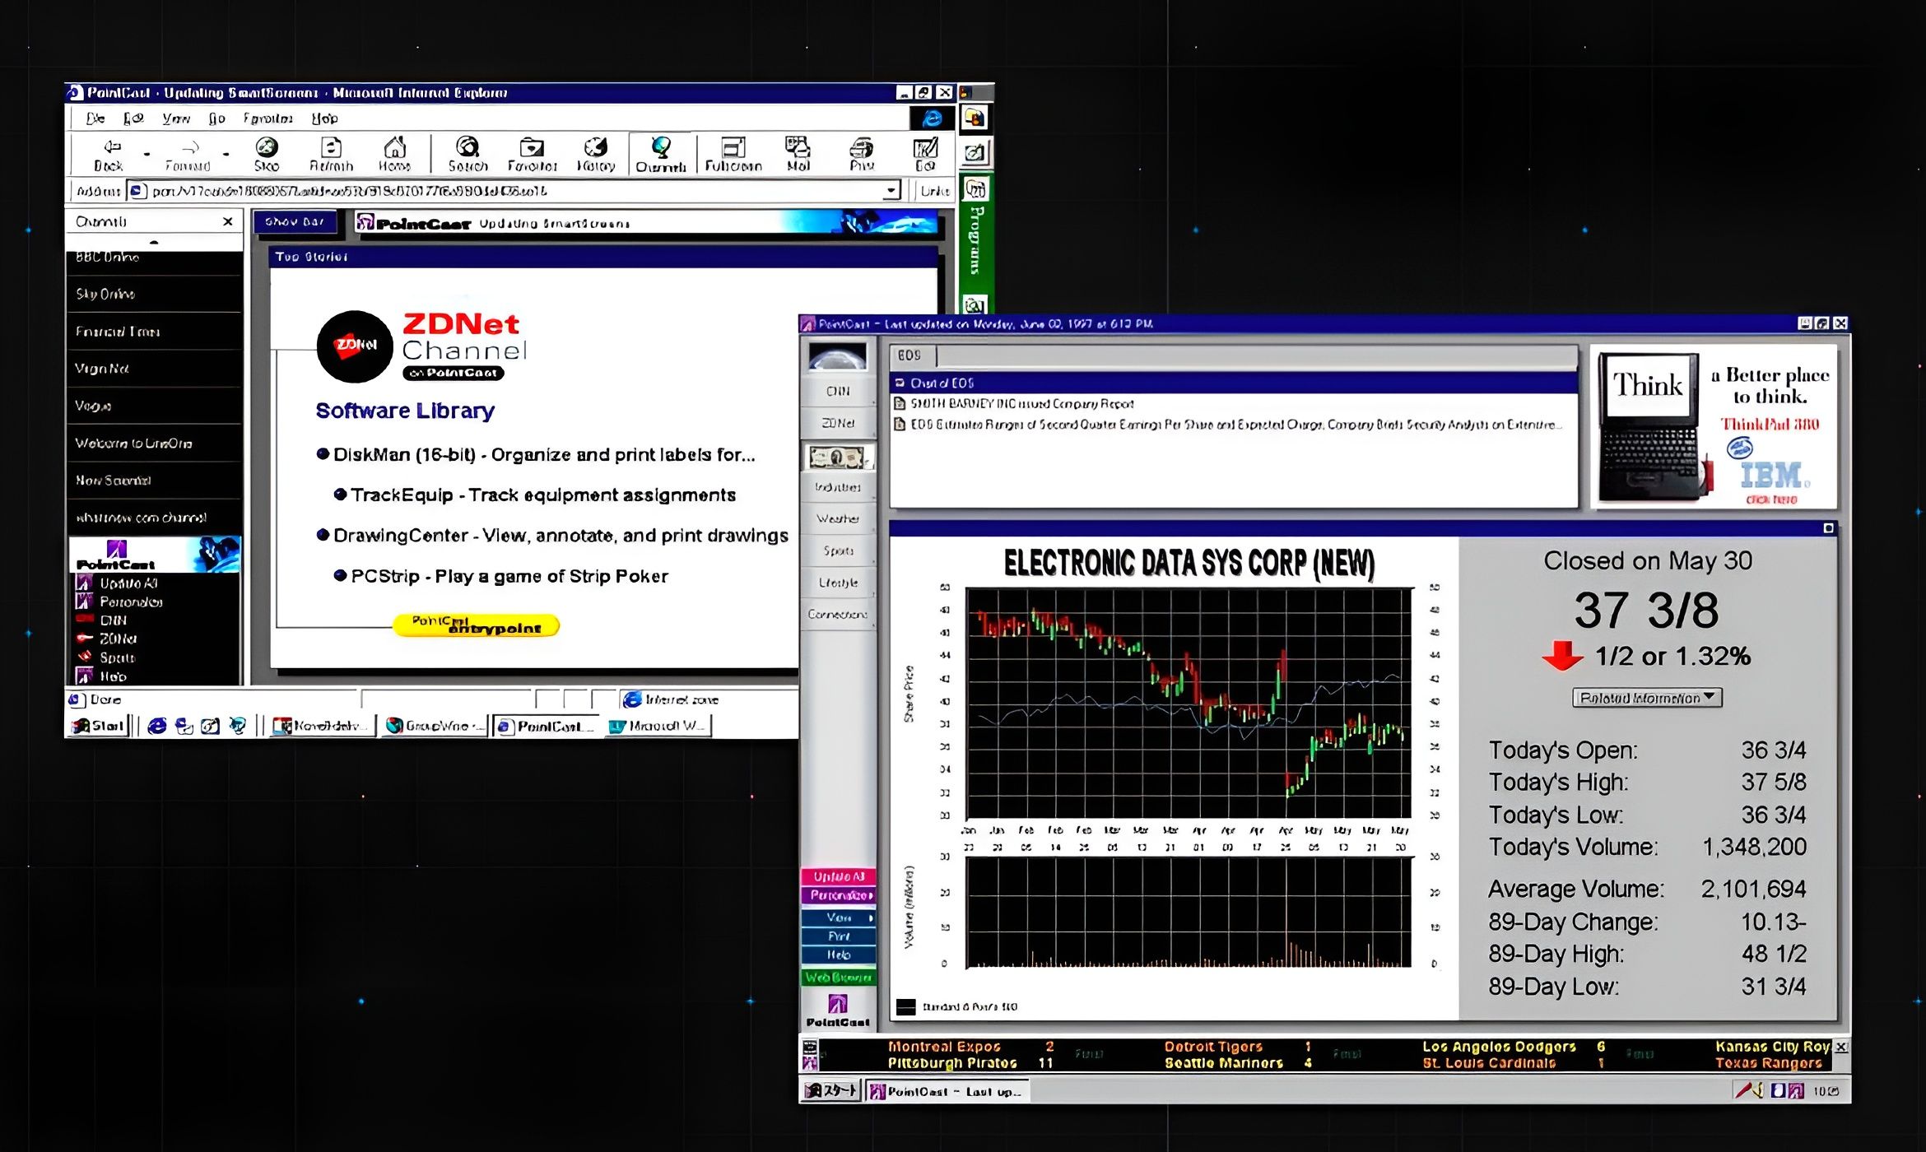Close the Channels side pane
The height and width of the screenshot is (1152, 1926).
click(228, 221)
